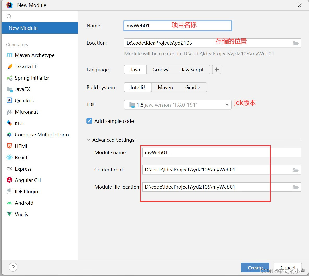Select Angular CLI generator label
309x276 pixels.
click(x=28, y=180)
